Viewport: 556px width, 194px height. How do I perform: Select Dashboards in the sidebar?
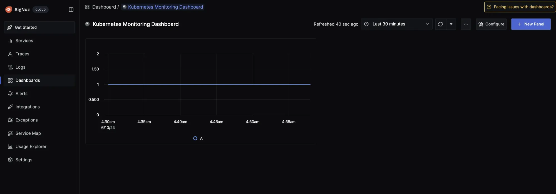pos(39,80)
